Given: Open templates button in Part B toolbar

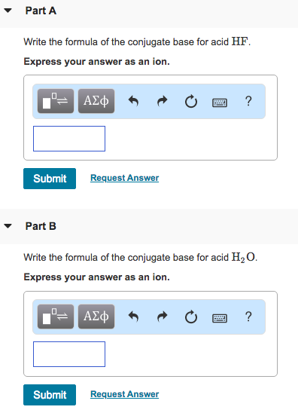Looking at the screenshot, I should tap(56, 317).
